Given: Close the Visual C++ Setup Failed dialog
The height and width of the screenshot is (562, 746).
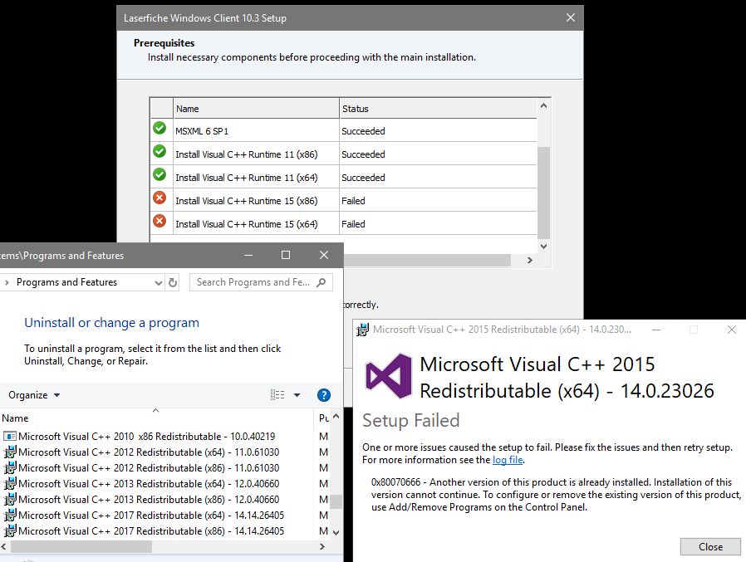Looking at the screenshot, I should (710, 547).
